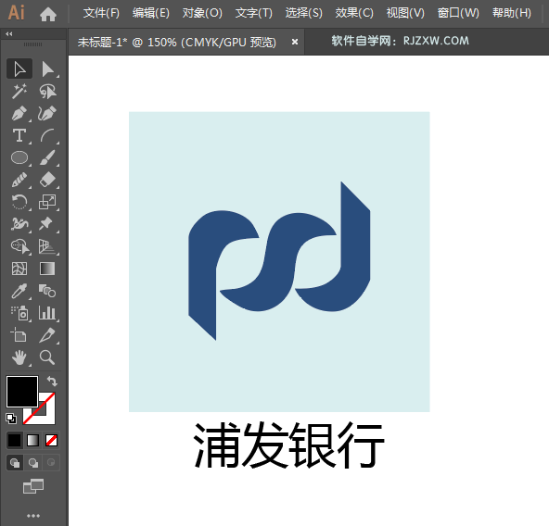Click the black Fill color swatch

tap(21, 392)
